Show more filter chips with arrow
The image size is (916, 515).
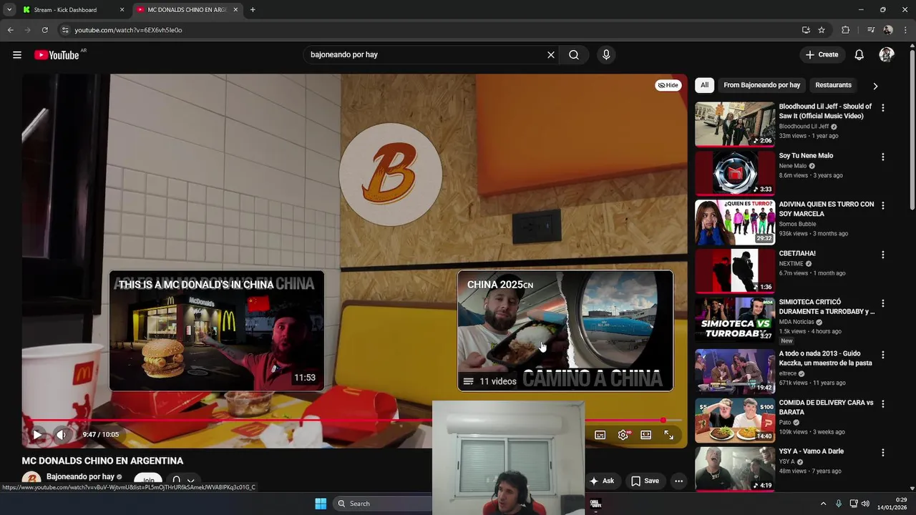[874, 86]
